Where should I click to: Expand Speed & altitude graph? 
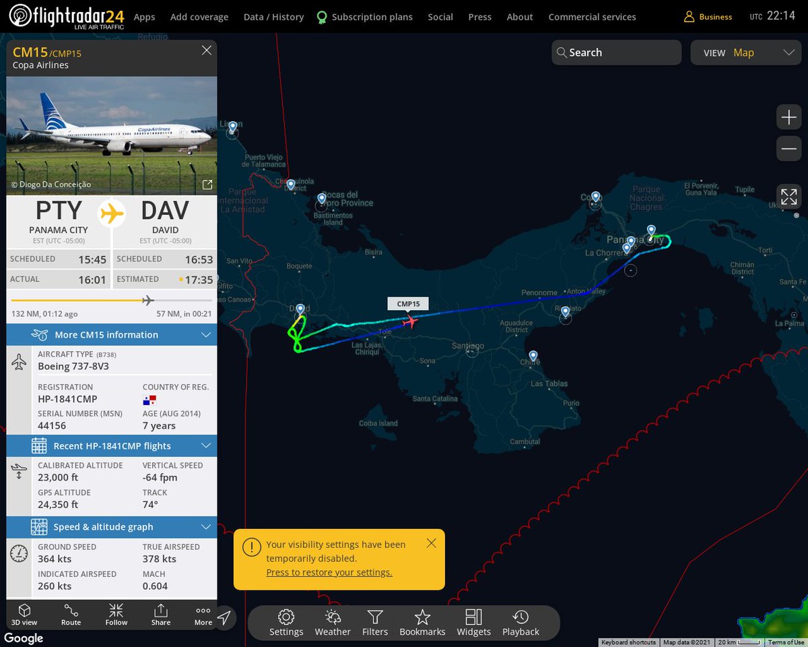coord(112,526)
